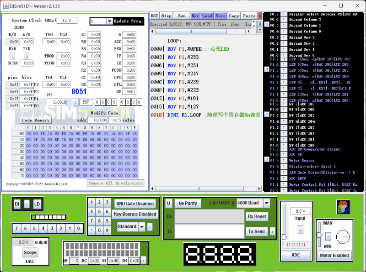Click the New button in assembly toolbar
The height and width of the screenshot is (272, 366).
click(195, 16)
